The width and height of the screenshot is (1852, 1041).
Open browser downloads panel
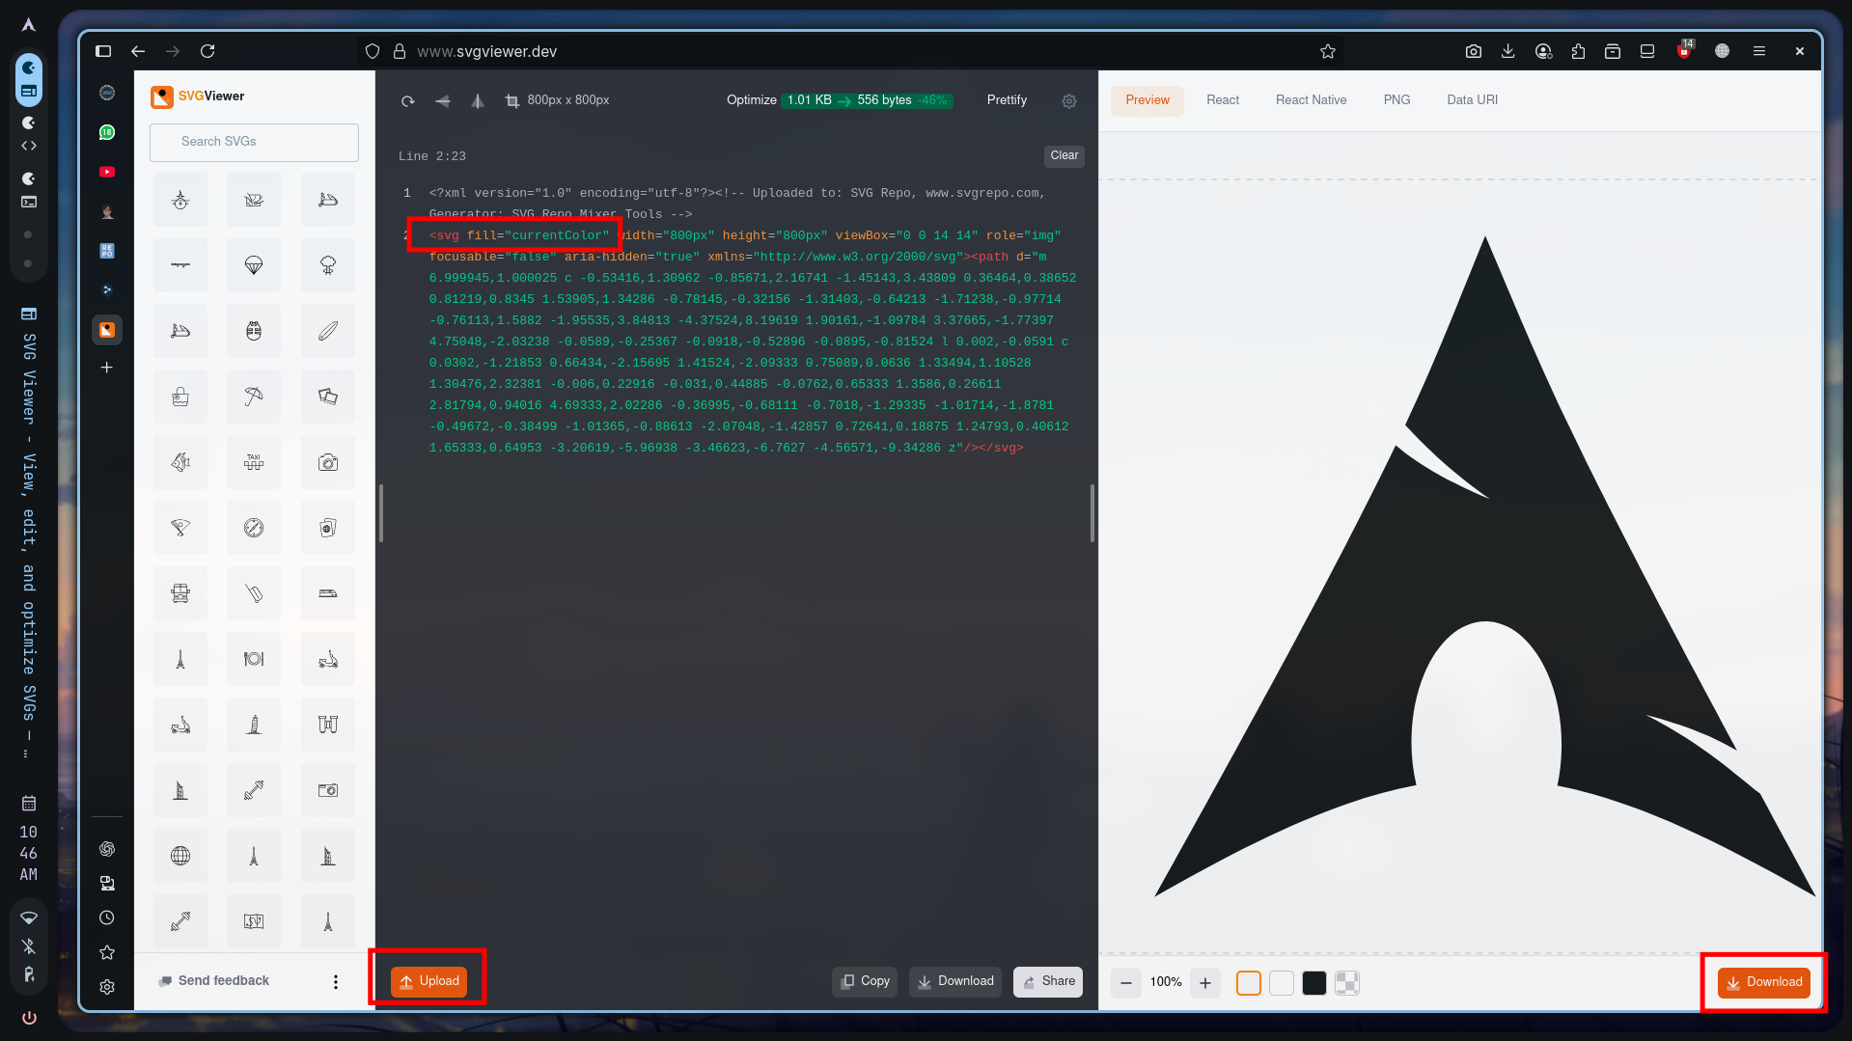click(x=1508, y=51)
